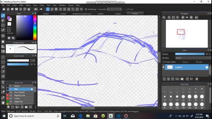Screen dimensions: 212x119
Task: Hide Layer1 using its visibility dot
Action: pos(163,67)
